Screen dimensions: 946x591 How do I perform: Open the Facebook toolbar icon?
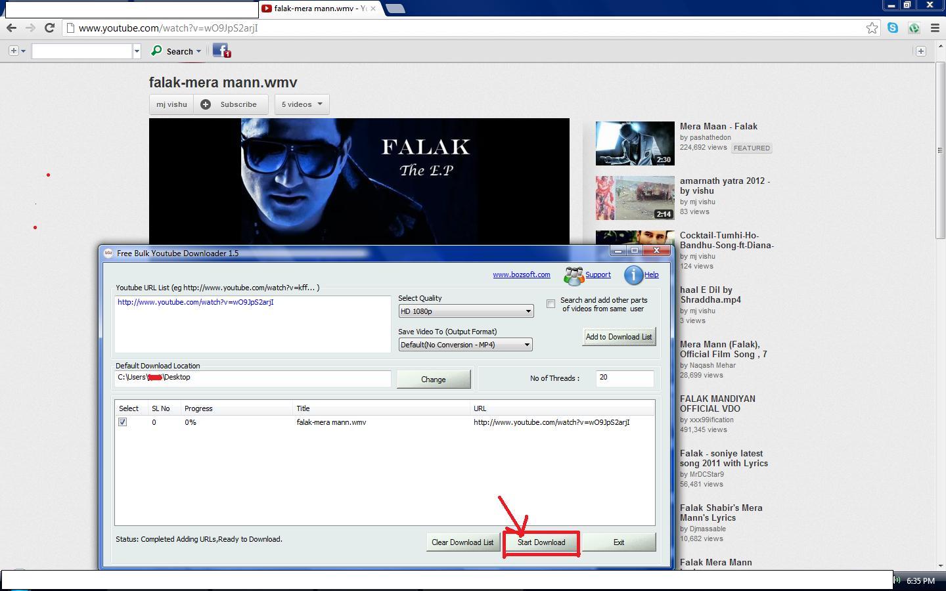click(221, 51)
